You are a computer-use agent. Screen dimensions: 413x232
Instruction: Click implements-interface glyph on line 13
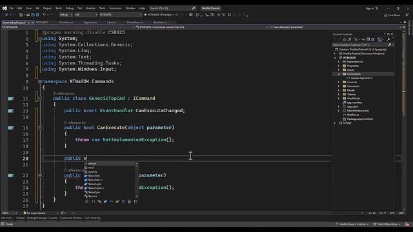[11, 111]
